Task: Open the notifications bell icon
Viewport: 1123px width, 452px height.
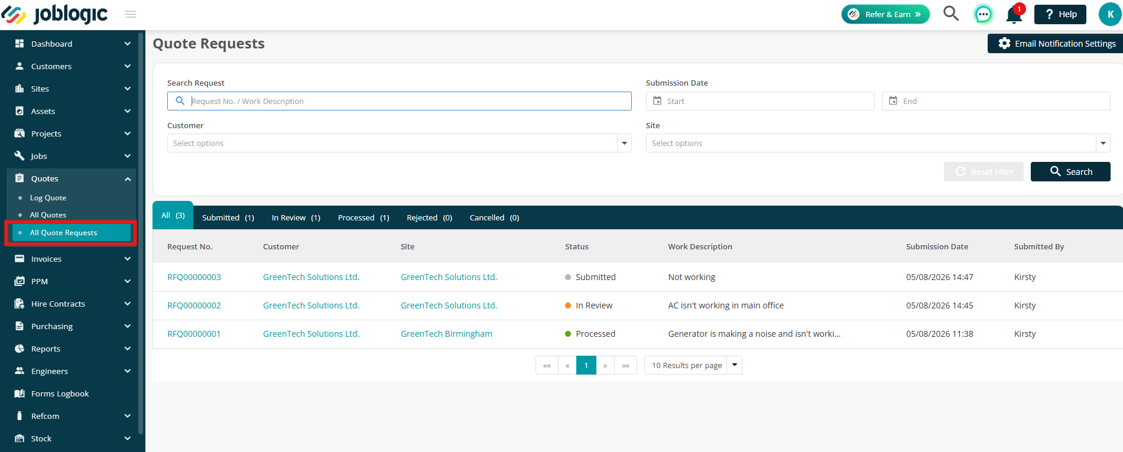Action: [x=1014, y=14]
